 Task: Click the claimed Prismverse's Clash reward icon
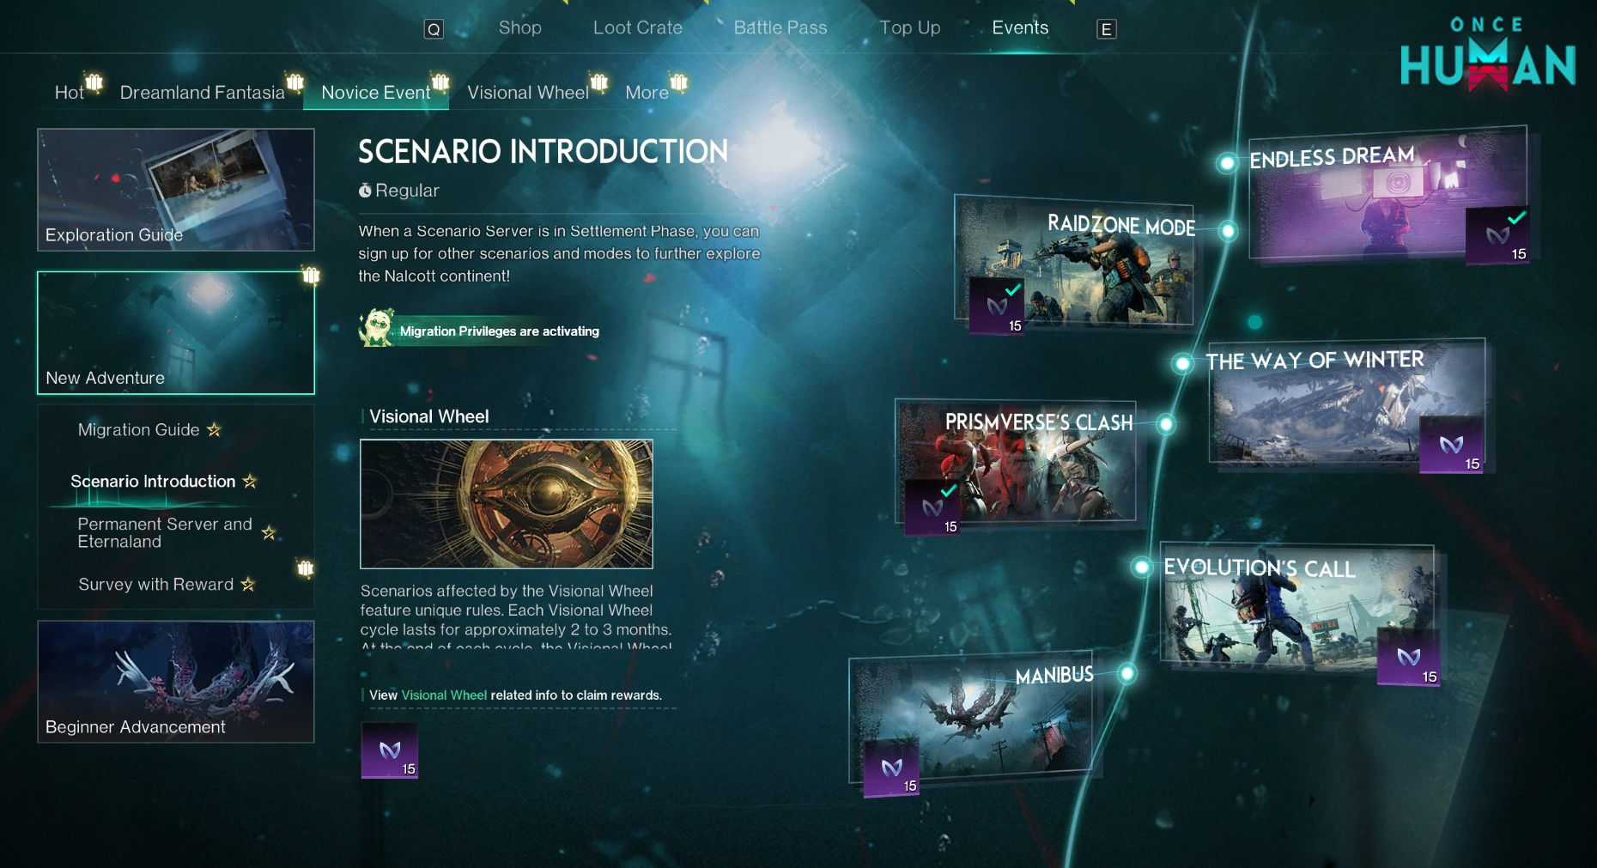click(932, 507)
